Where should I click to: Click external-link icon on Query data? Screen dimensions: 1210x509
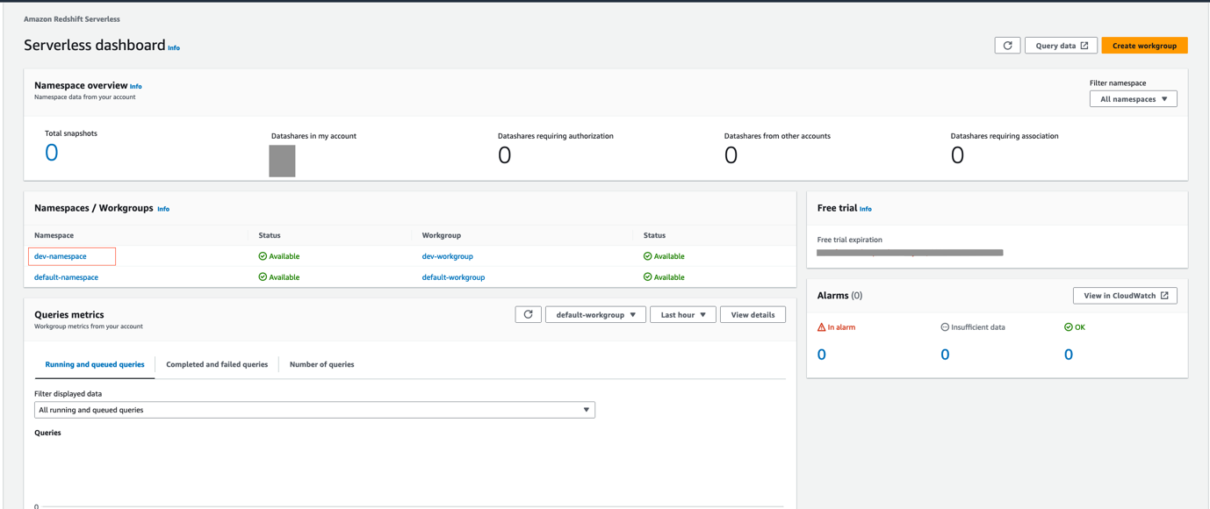pyautogui.click(x=1084, y=46)
